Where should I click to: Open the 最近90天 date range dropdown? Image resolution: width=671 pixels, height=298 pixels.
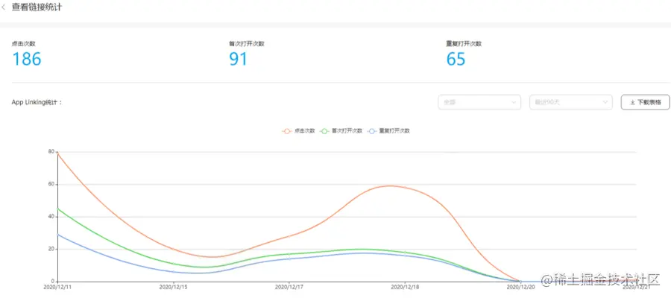pos(570,102)
